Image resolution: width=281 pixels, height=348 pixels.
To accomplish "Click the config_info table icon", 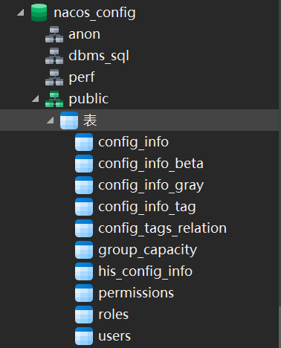I will coord(84,142).
